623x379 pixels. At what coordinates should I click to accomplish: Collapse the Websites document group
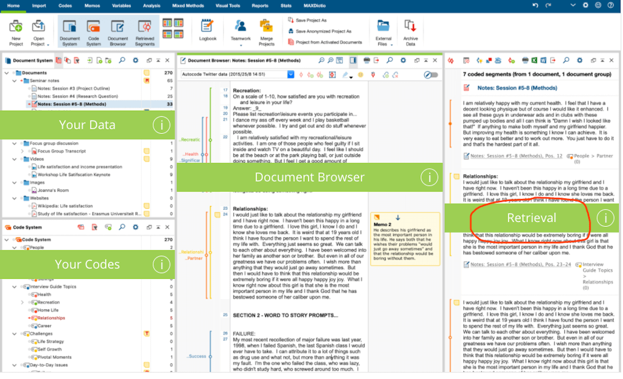[x=14, y=198]
